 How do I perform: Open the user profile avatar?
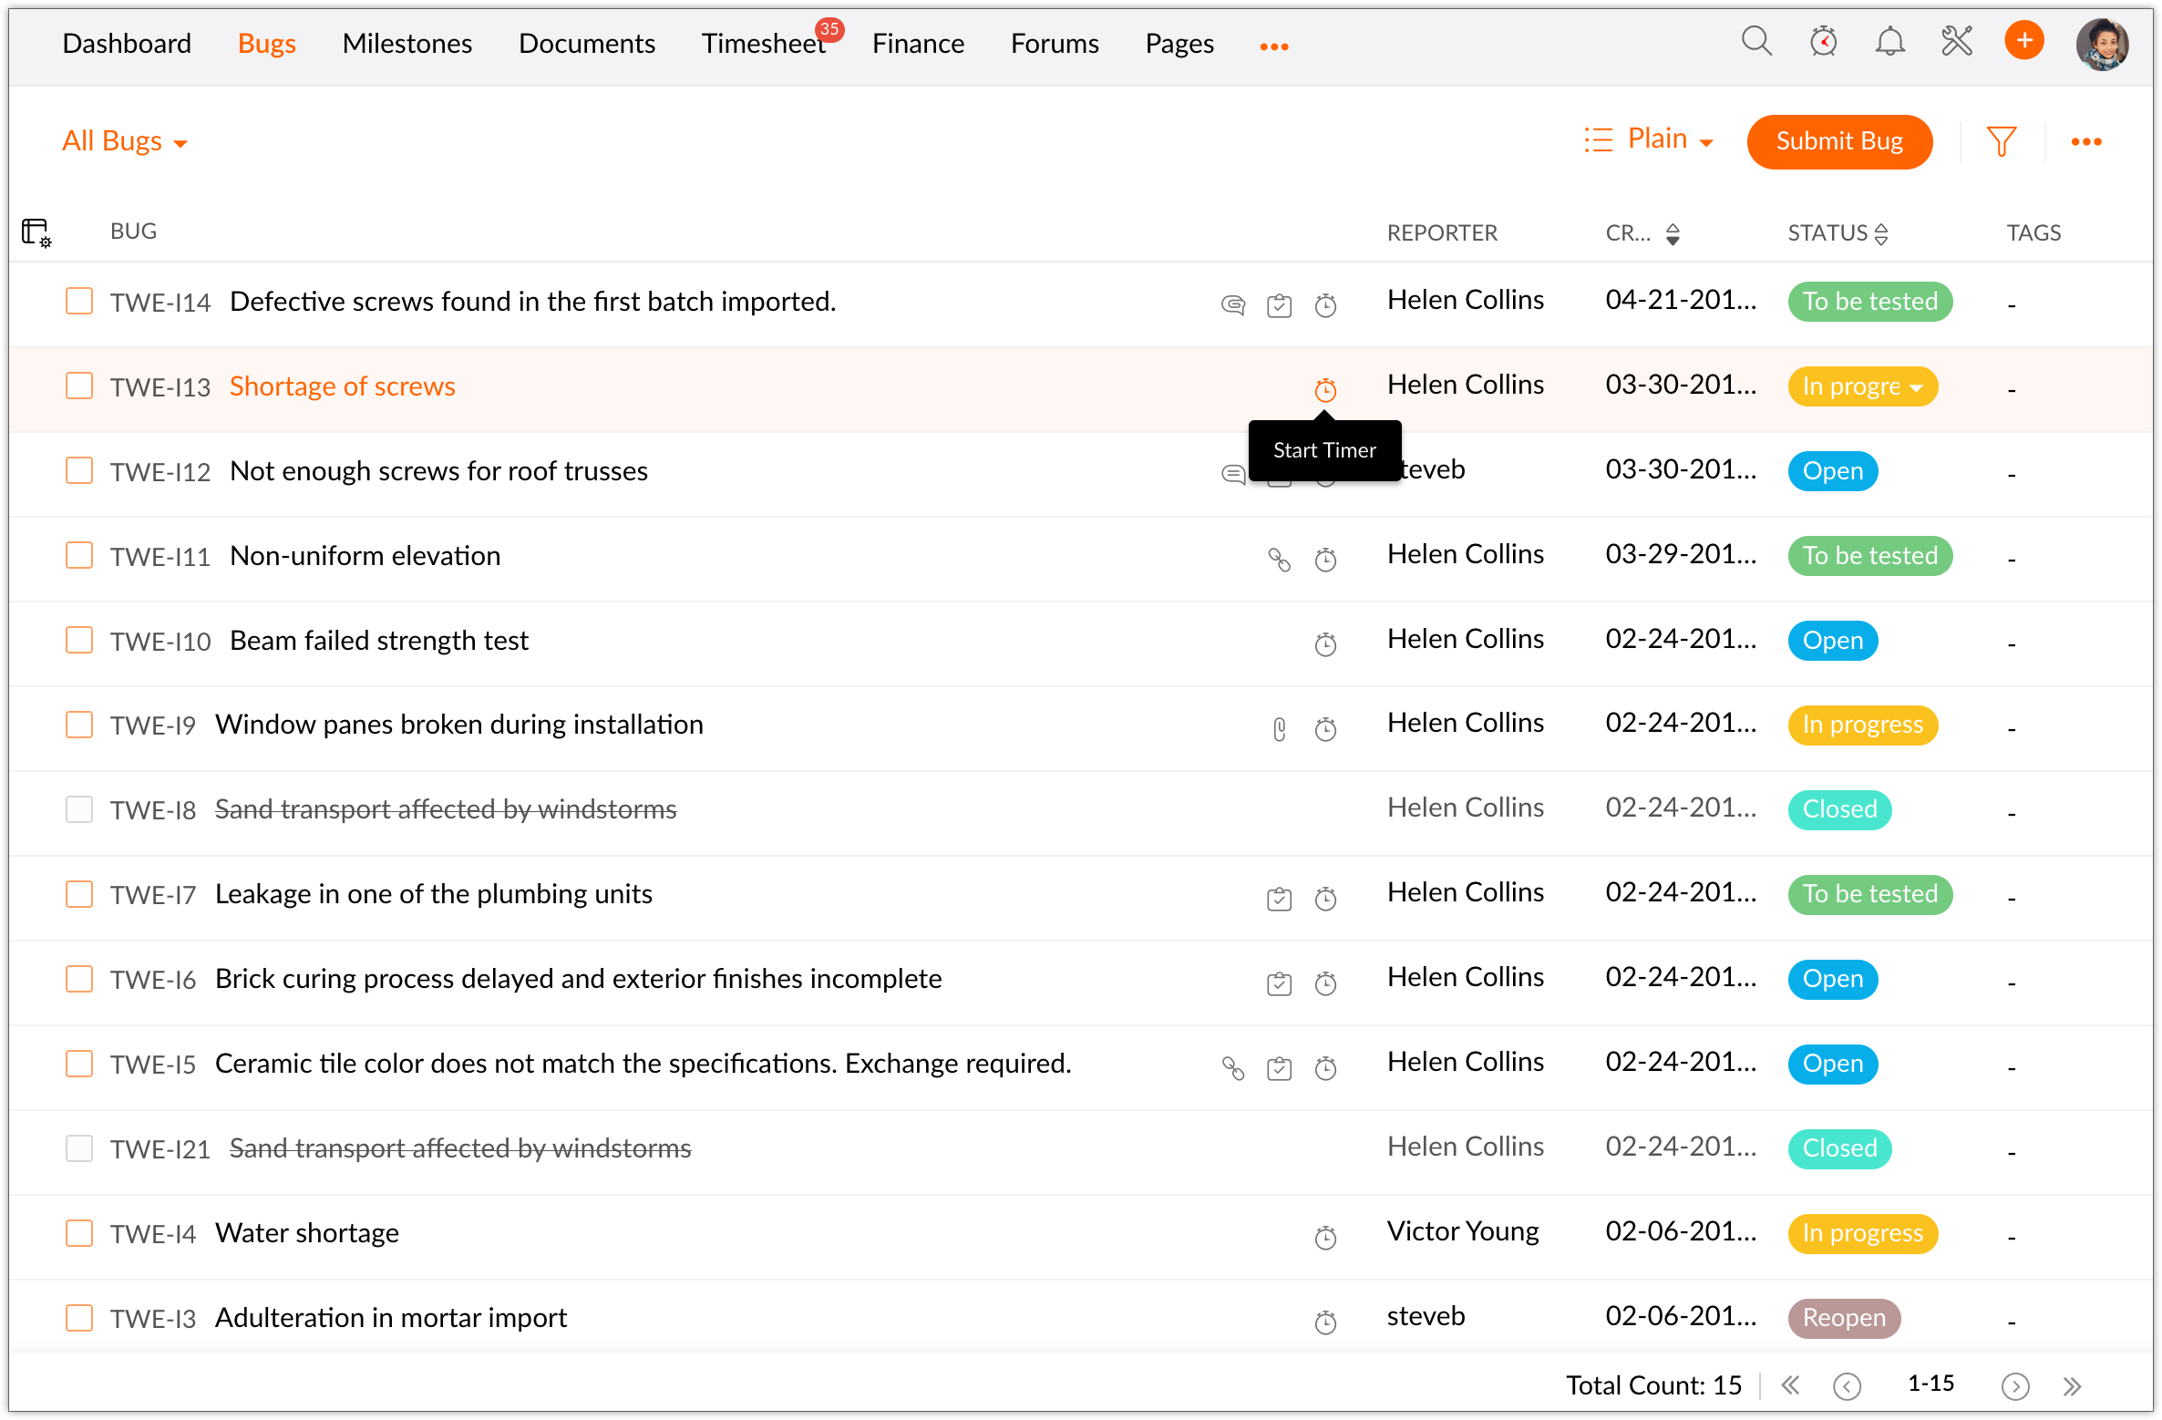(x=2102, y=43)
